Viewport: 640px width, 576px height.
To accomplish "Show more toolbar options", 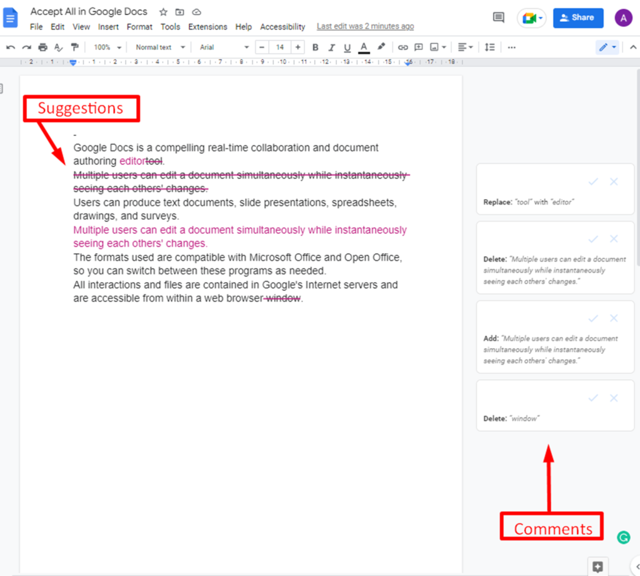I will click(511, 47).
